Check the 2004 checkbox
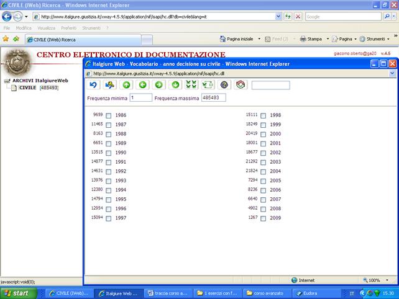 coord(263,171)
